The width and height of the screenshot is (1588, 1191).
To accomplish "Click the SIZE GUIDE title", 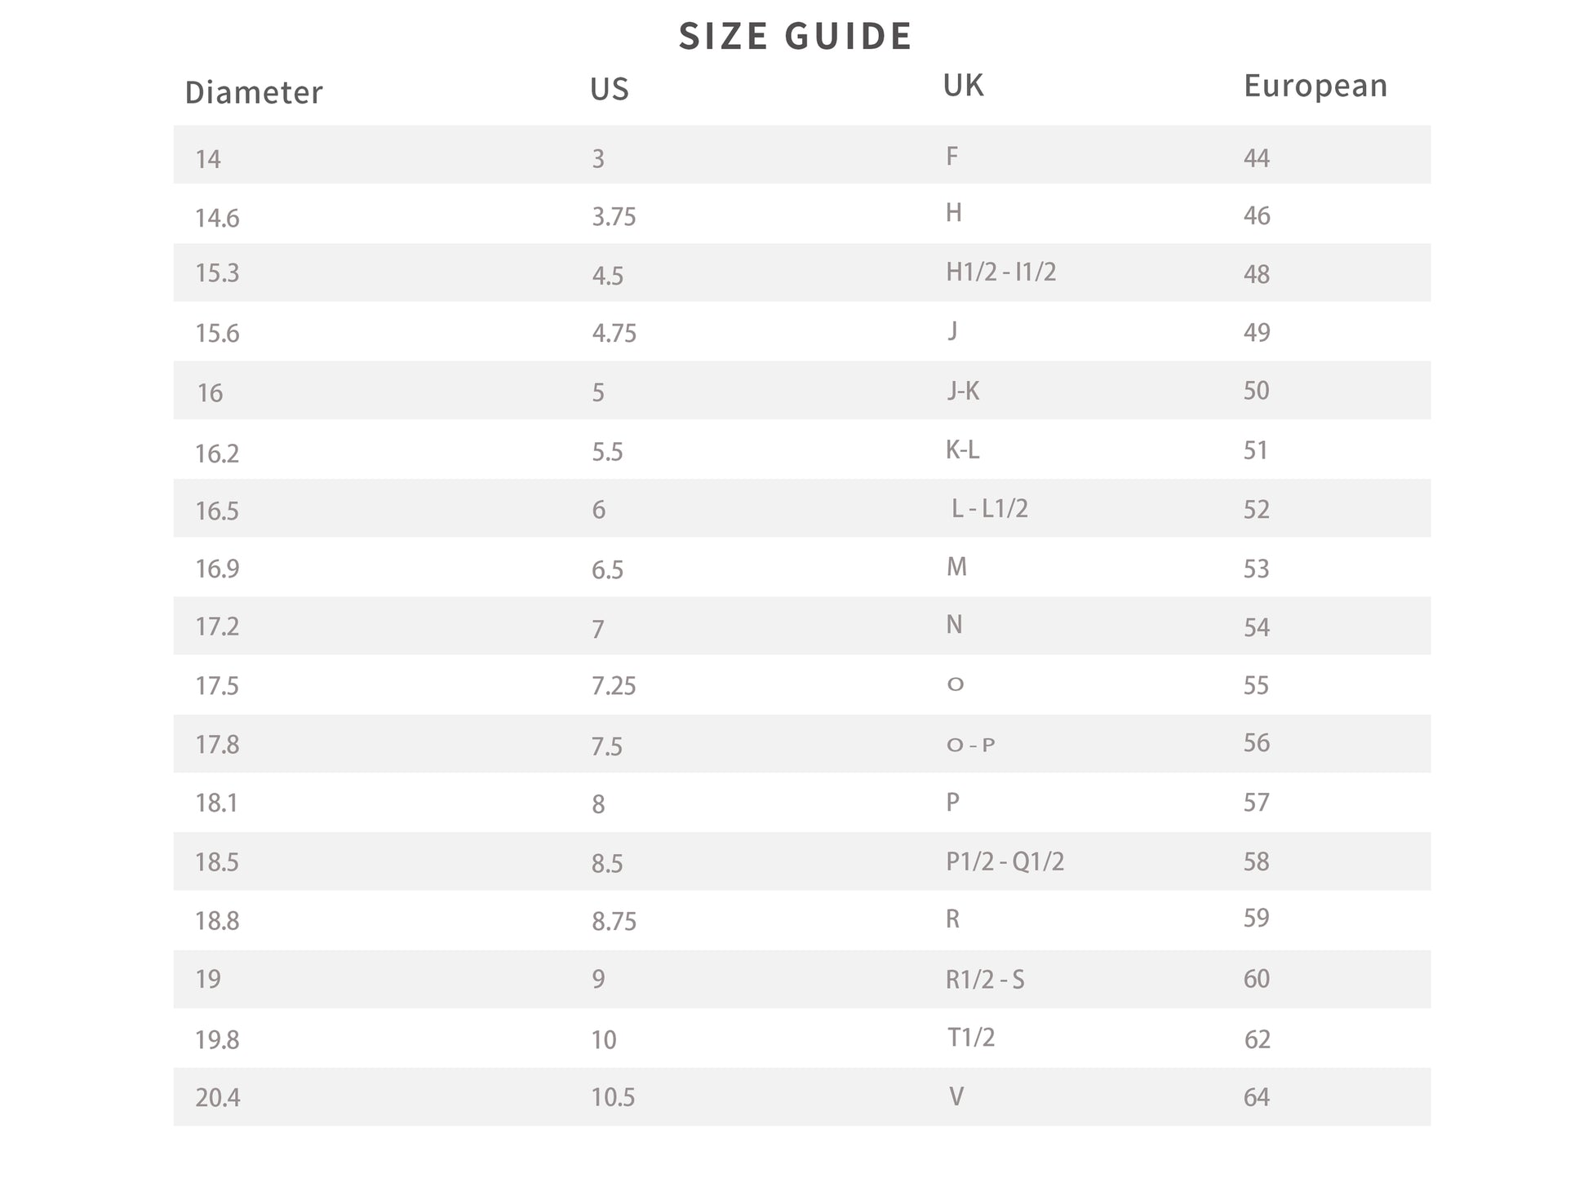I will pos(795,37).
